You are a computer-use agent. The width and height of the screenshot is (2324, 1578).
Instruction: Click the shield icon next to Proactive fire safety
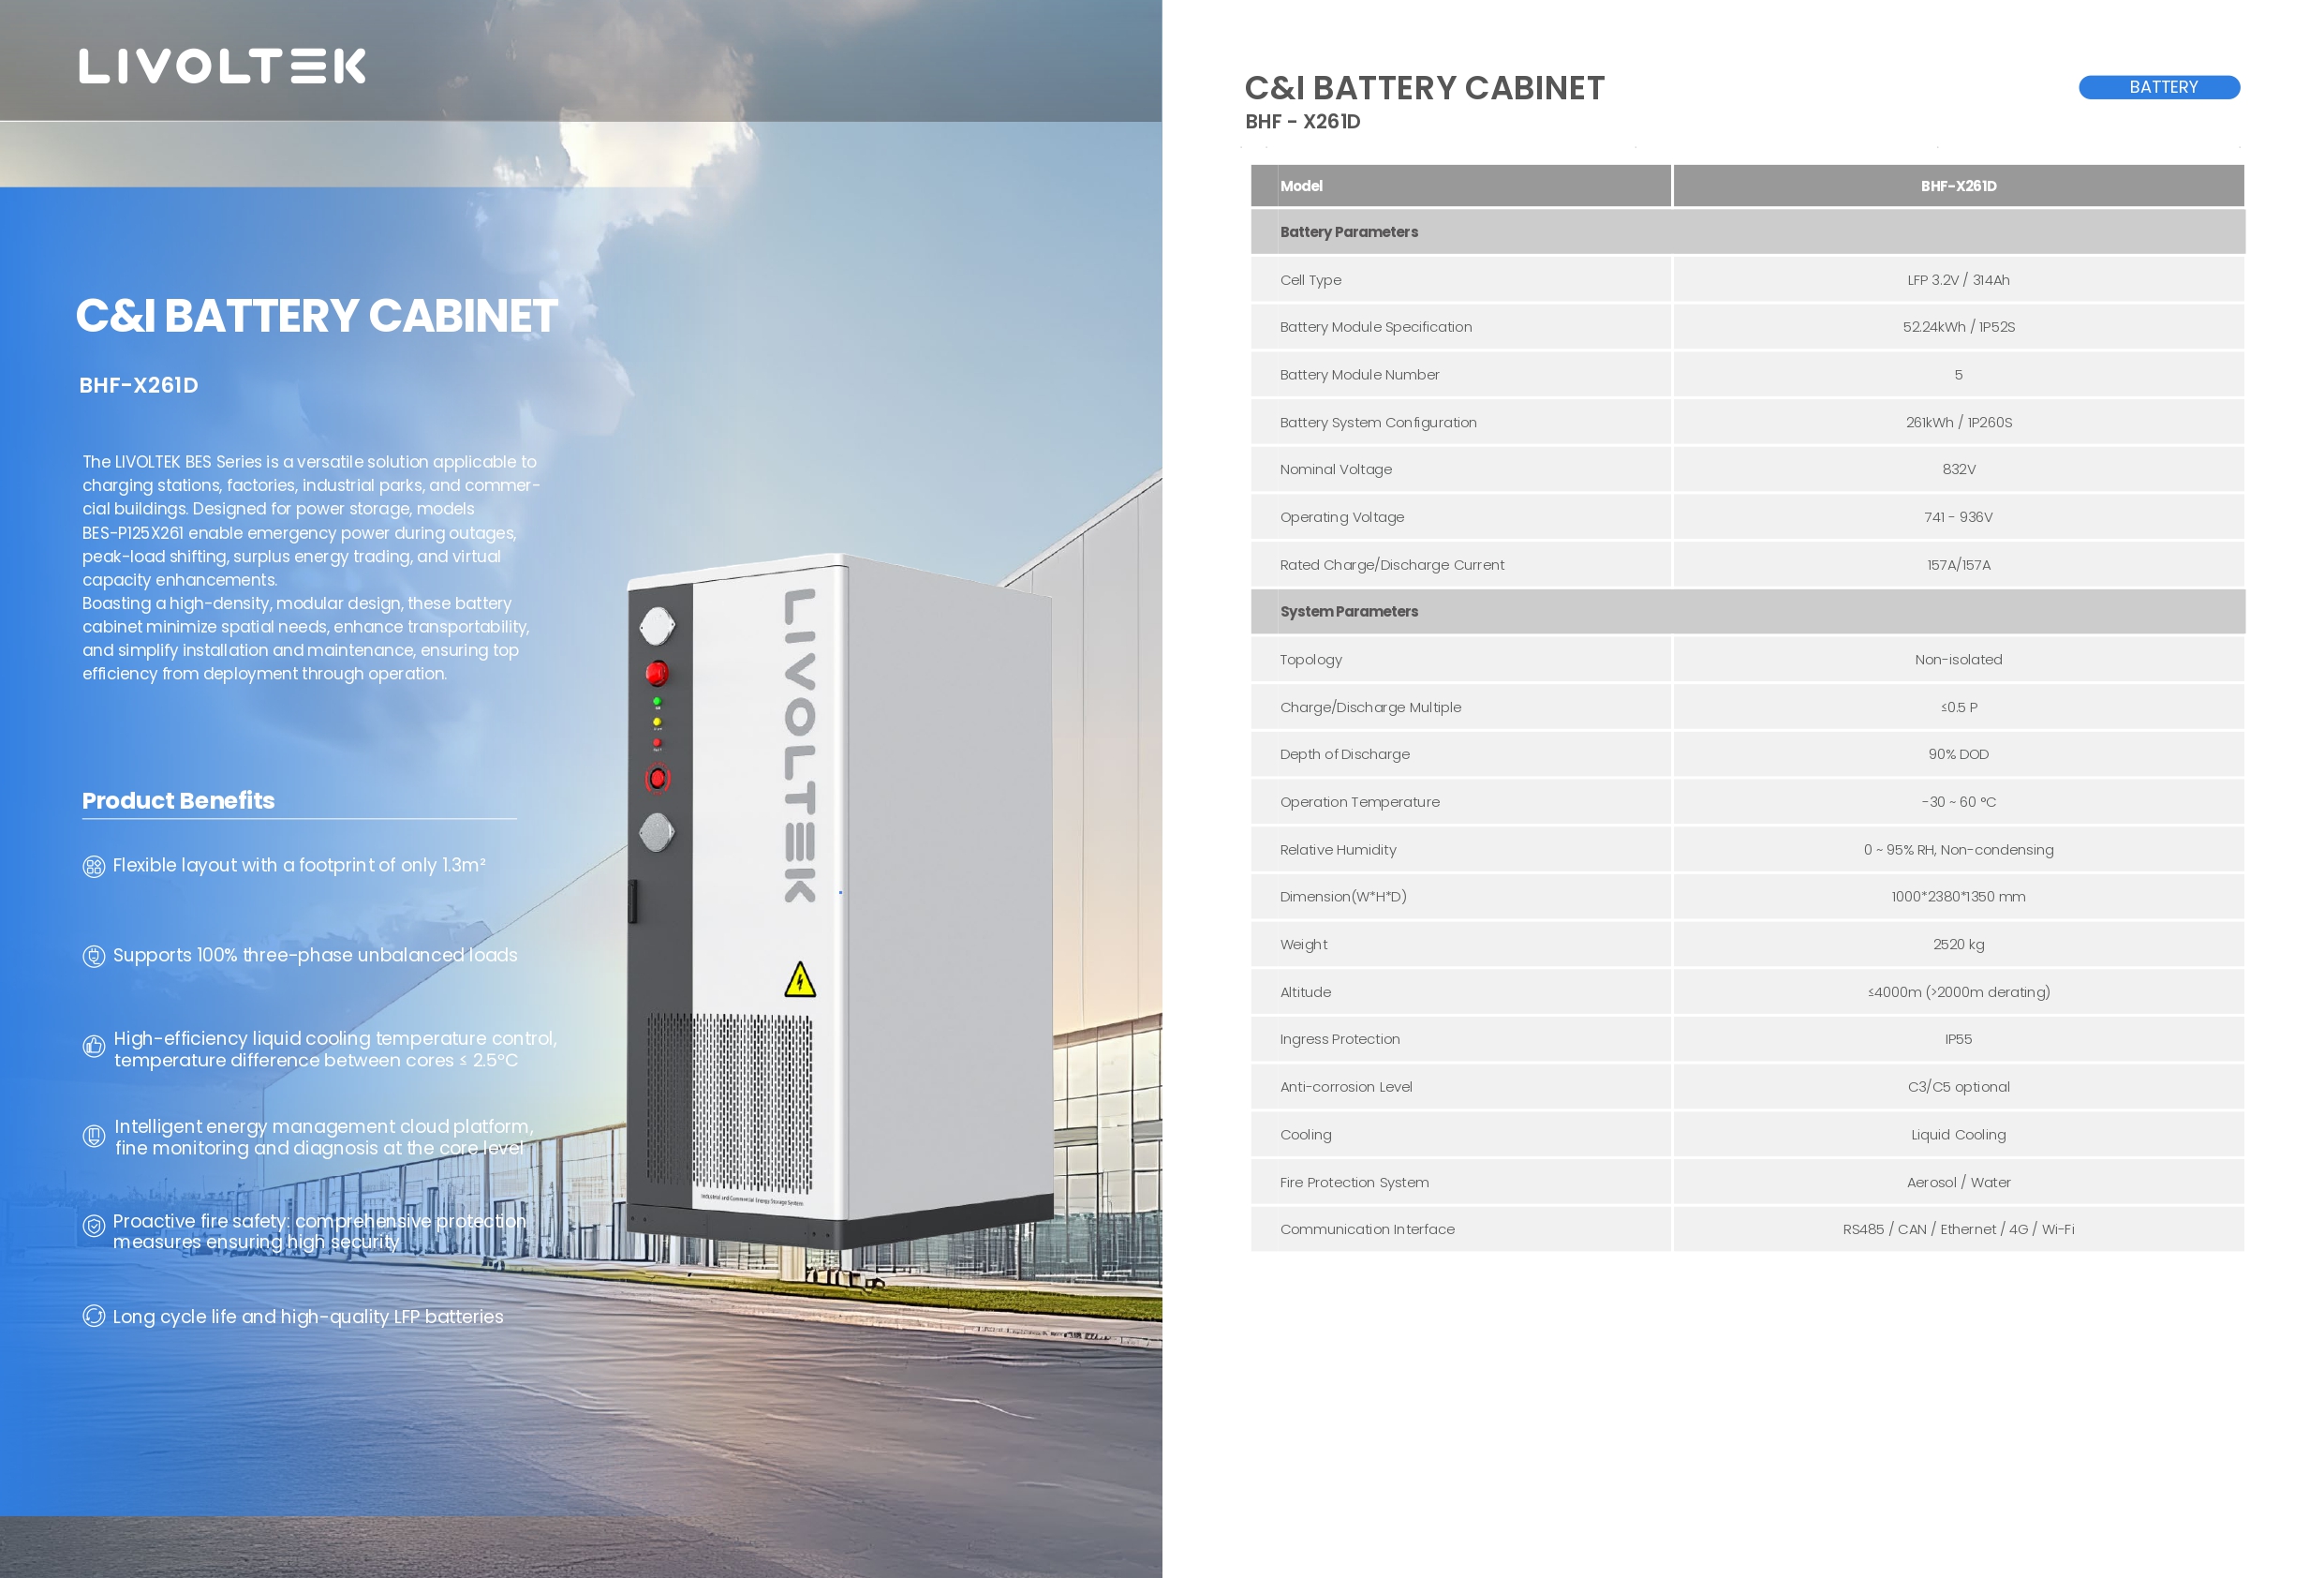point(93,1226)
